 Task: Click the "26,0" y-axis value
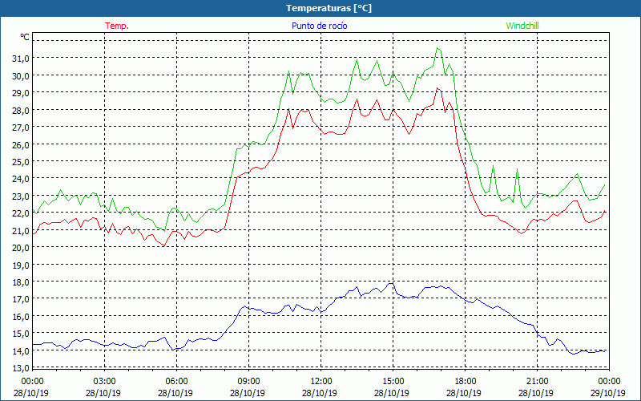coord(21,144)
